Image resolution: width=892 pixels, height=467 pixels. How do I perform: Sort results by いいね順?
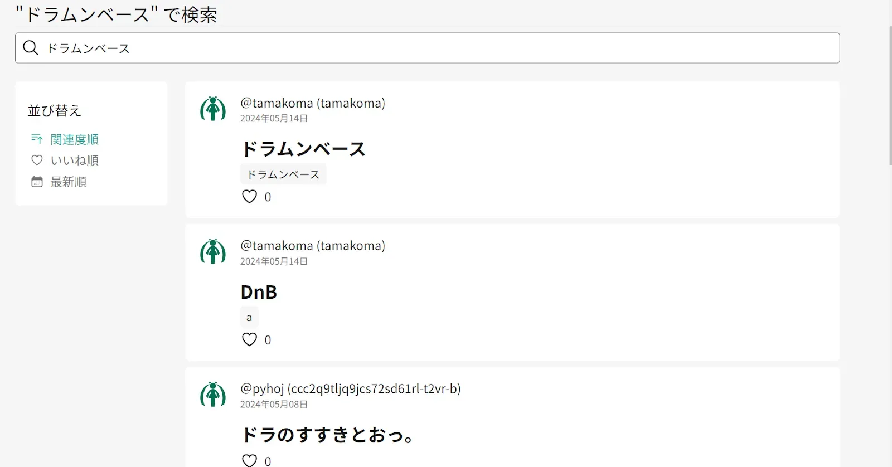click(74, 160)
